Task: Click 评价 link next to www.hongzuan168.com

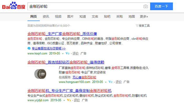Action: (x=119, y=82)
